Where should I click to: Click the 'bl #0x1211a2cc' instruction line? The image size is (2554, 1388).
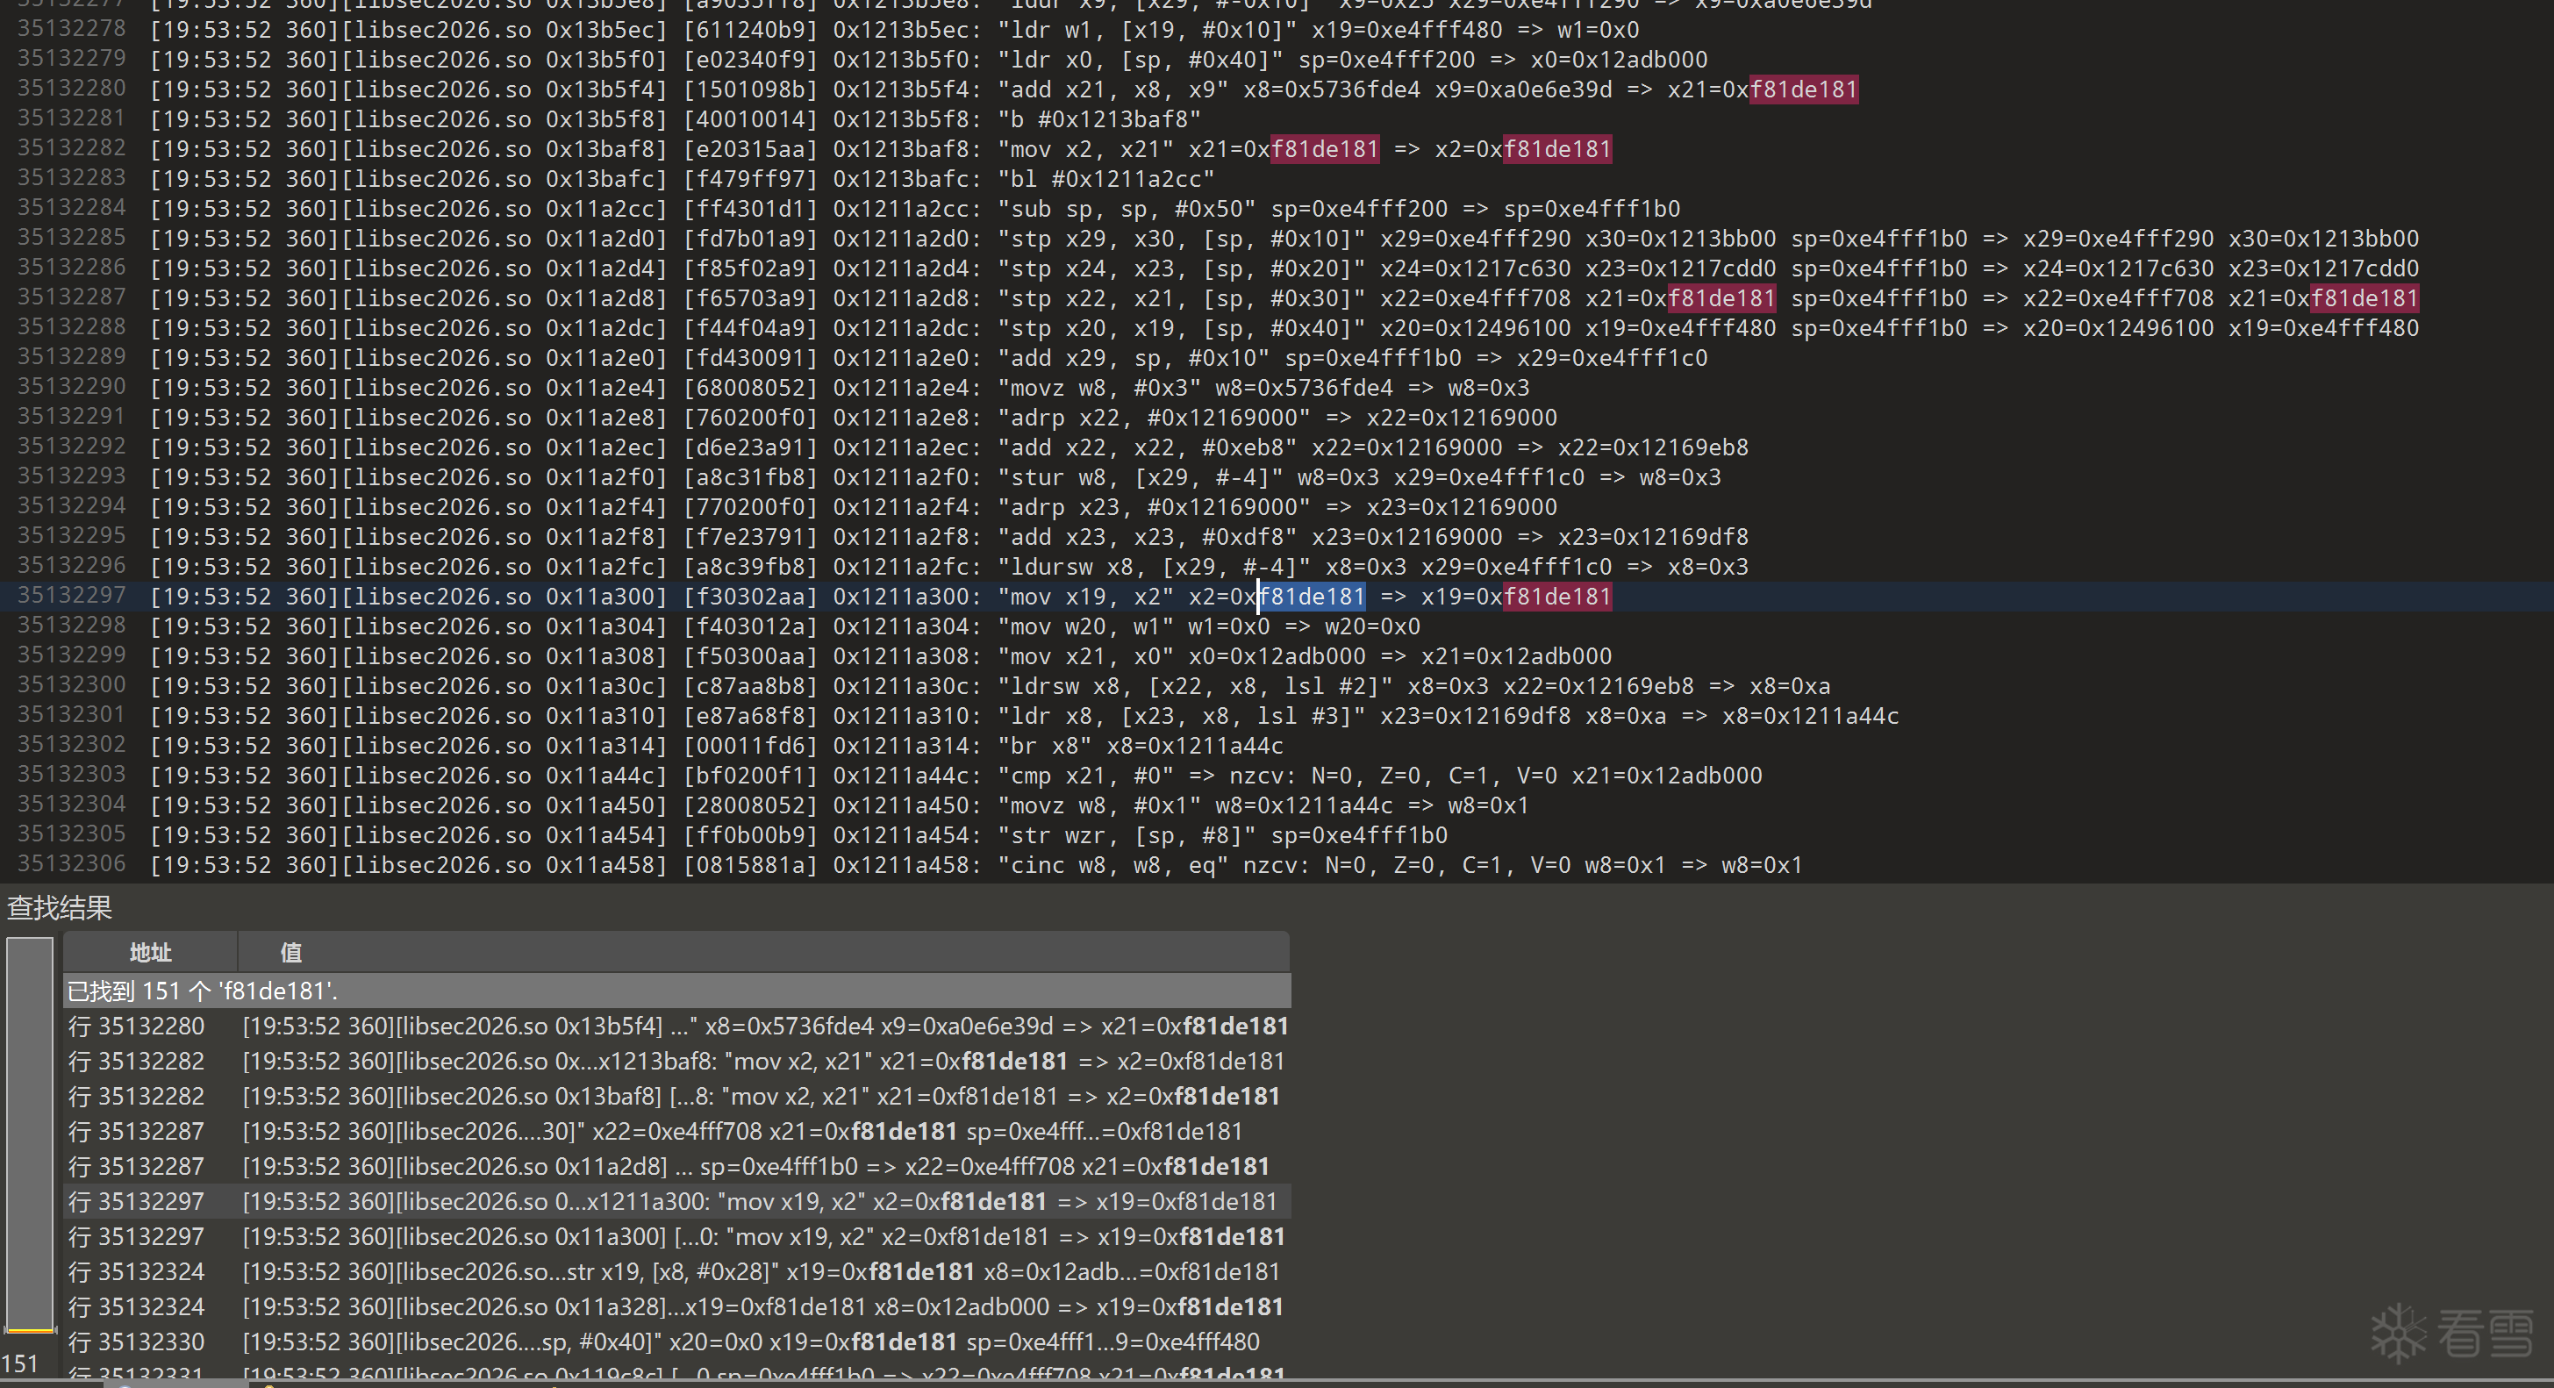click(1105, 178)
